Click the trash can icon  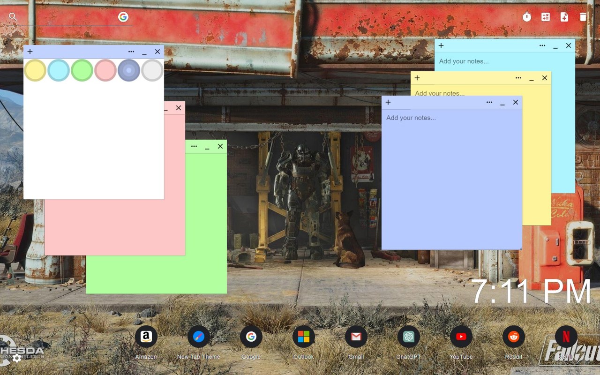click(583, 17)
